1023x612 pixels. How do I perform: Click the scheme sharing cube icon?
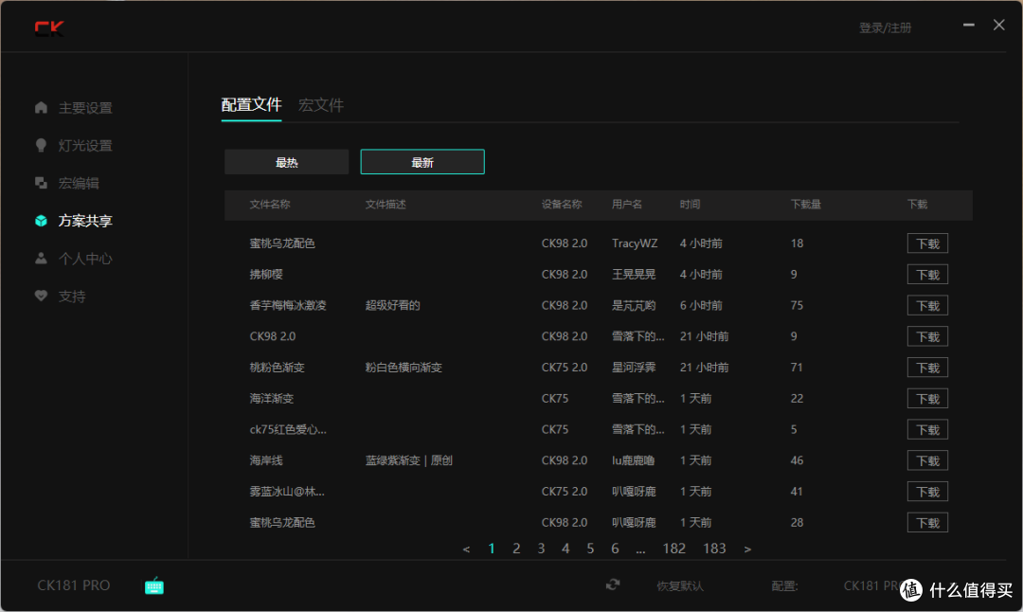pyautogui.click(x=41, y=221)
